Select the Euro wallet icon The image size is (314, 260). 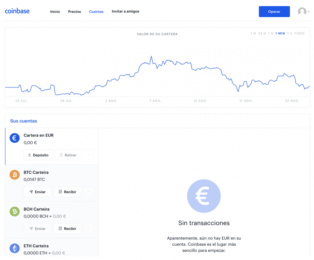[x=14, y=138]
